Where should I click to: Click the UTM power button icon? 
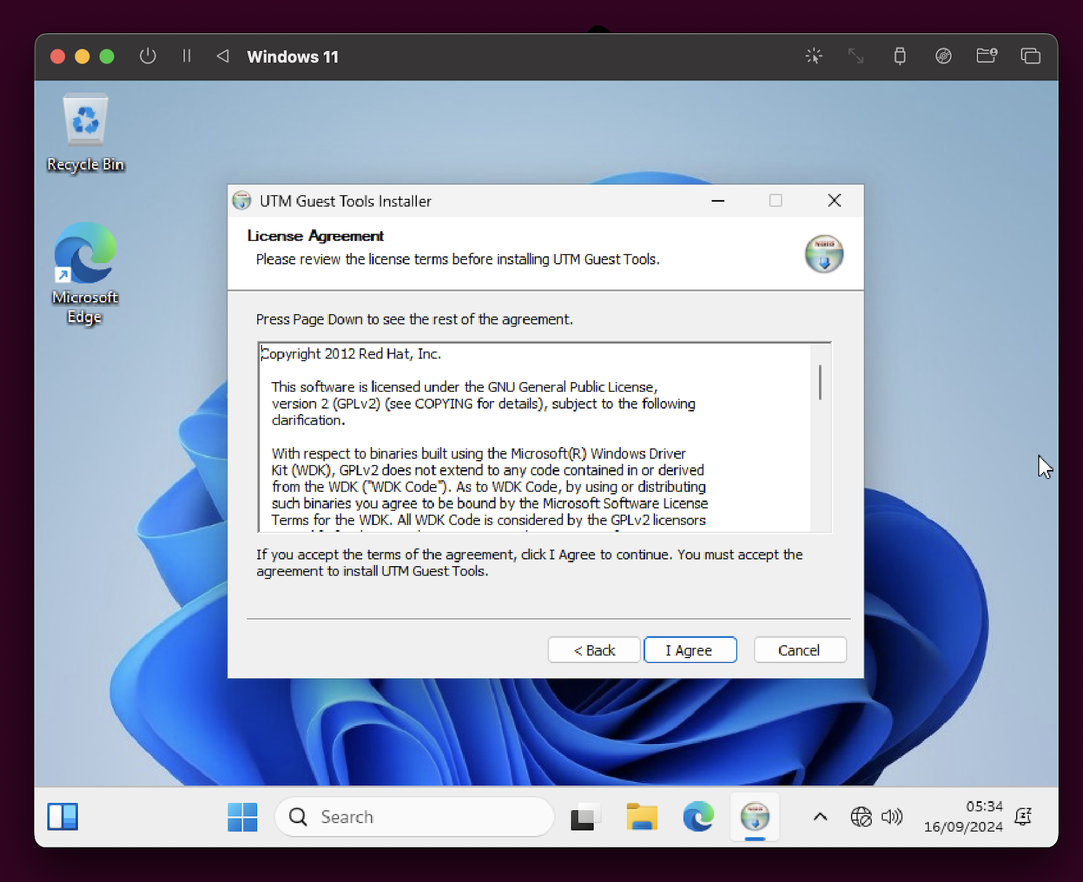coord(148,56)
